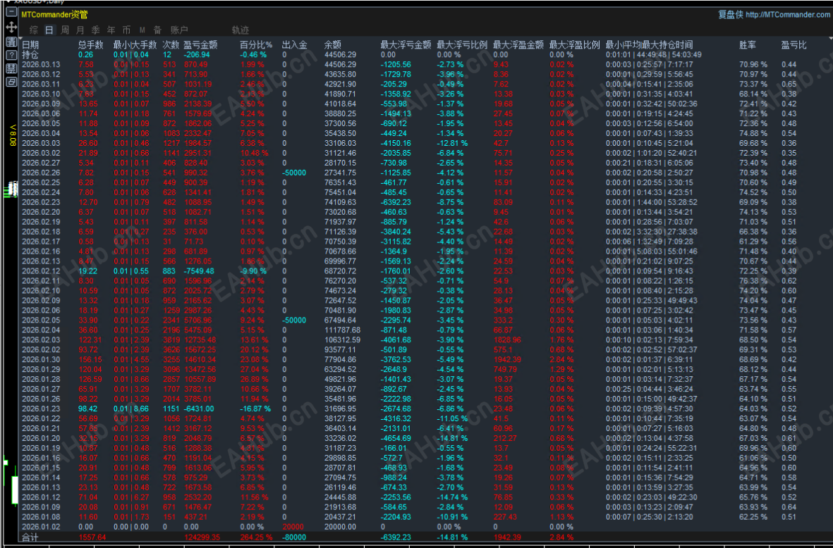Click the V 8.08 version label
The width and height of the screenshot is (833, 548).
pyautogui.click(x=12, y=135)
